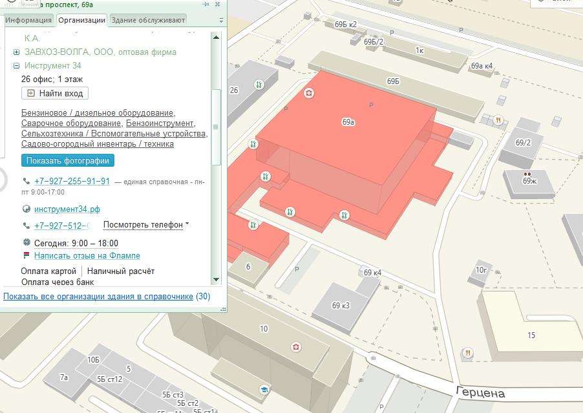Switch to the Информация tab
Image resolution: width=583 pixels, height=413 pixels.
[28, 20]
